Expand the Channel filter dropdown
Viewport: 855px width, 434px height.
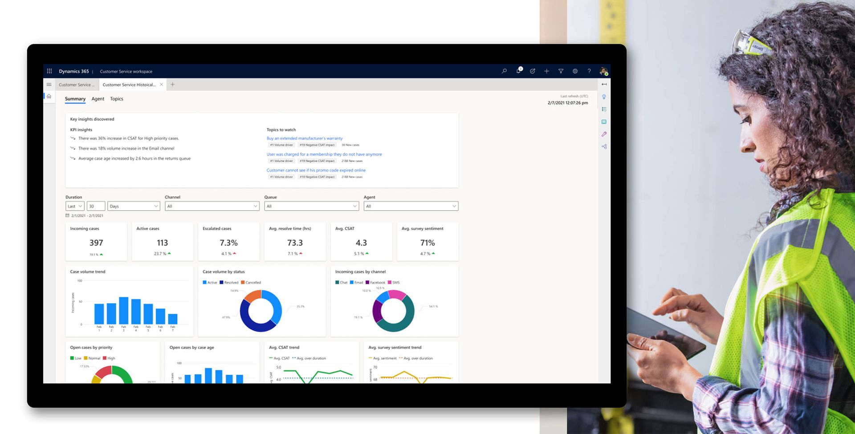212,206
